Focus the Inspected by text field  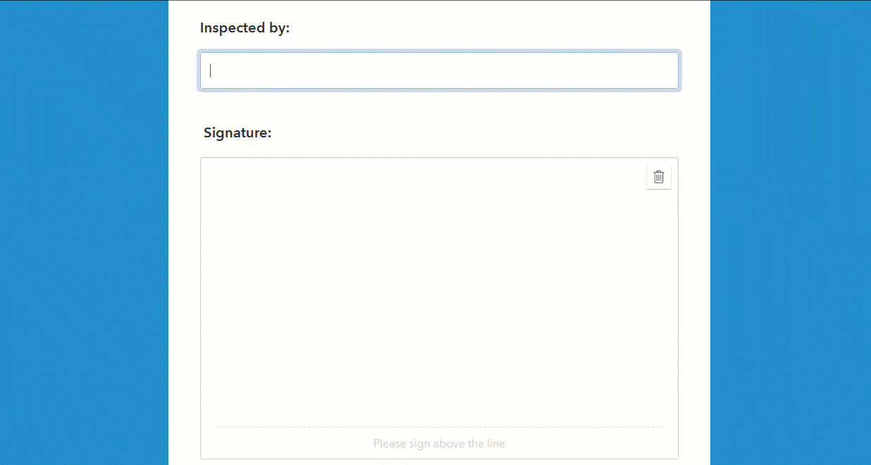[x=439, y=70]
